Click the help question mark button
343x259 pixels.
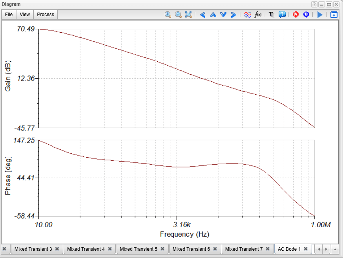314,4
